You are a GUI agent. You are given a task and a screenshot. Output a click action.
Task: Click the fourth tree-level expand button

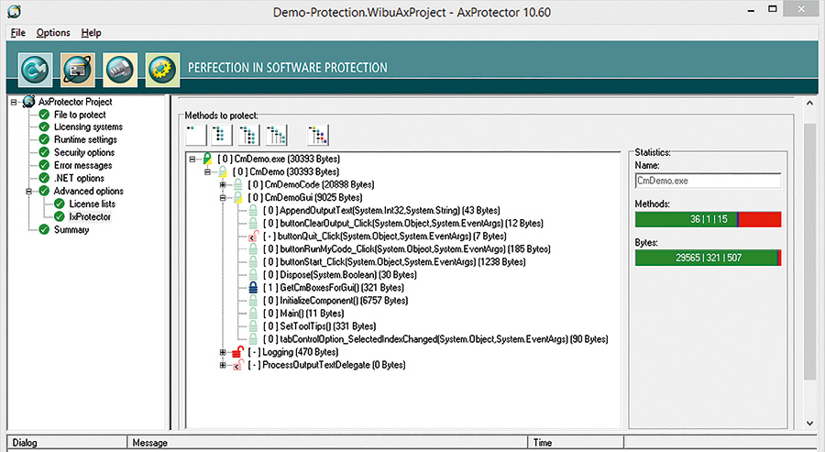(276, 135)
